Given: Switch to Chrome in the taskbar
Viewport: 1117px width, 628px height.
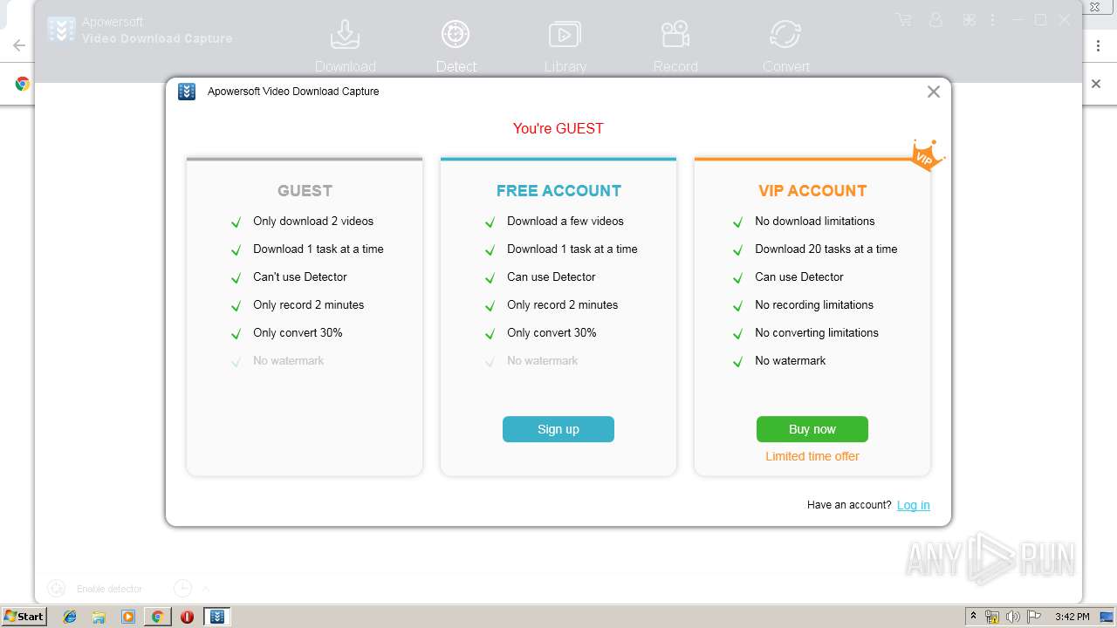Looking at the screenshot, I should coord(157,617).
